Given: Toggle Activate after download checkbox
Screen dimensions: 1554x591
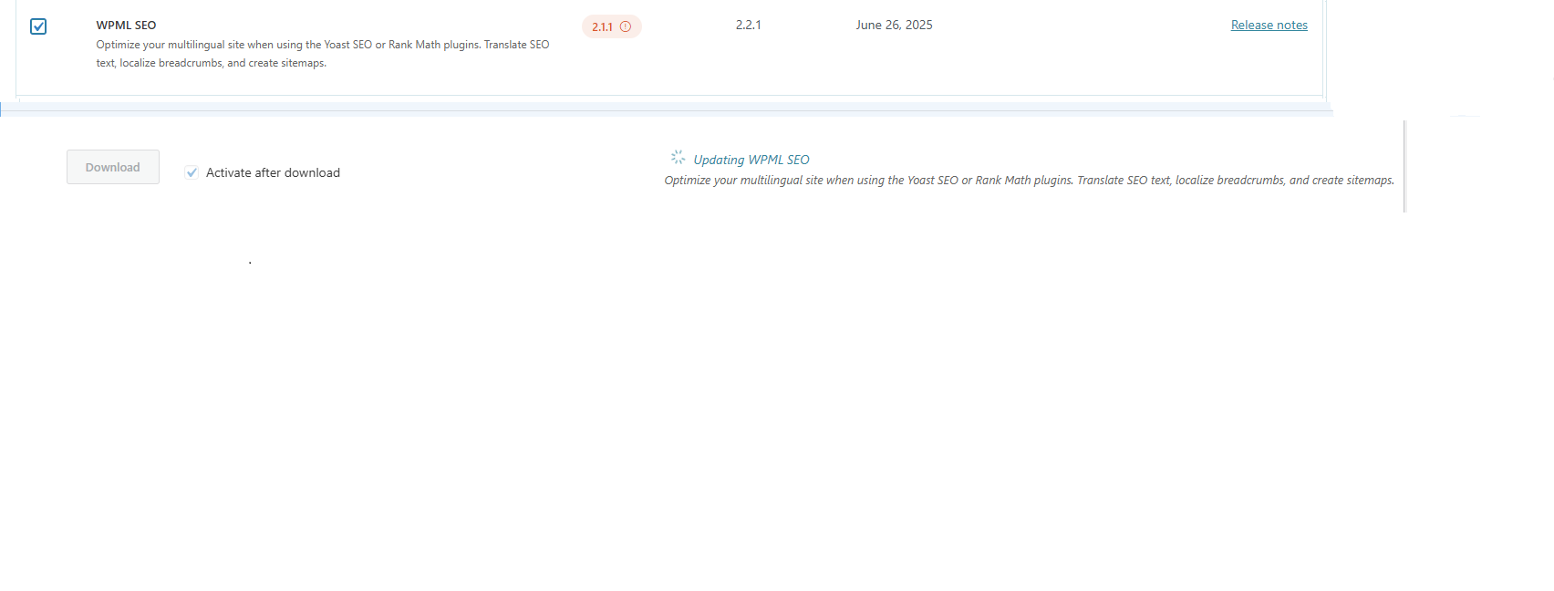Looking at the screenshot, I should click(192, 172).
